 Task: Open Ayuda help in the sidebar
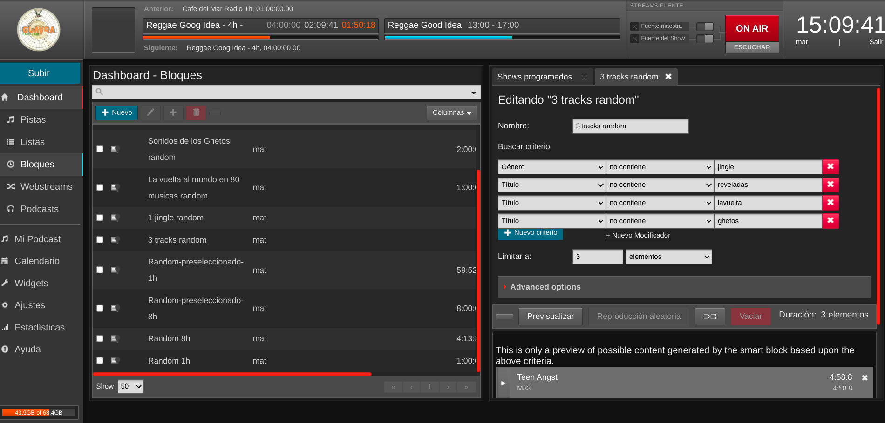[27, 350]
